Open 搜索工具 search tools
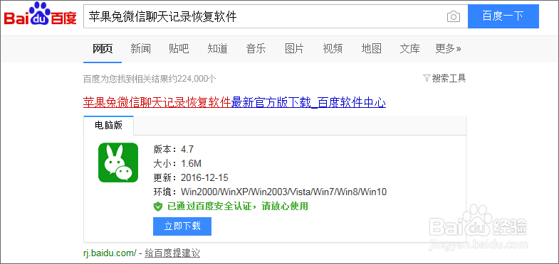Viewport: 559px width, 264px height. (449, 78)
